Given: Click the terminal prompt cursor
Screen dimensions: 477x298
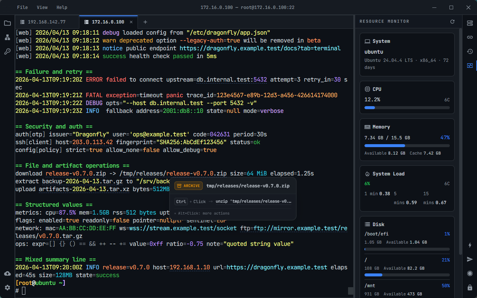Looking at the screenshot, I should tap(24, 291).
